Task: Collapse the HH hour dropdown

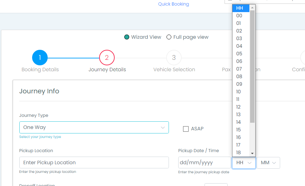Action: (x=244, y=162)
